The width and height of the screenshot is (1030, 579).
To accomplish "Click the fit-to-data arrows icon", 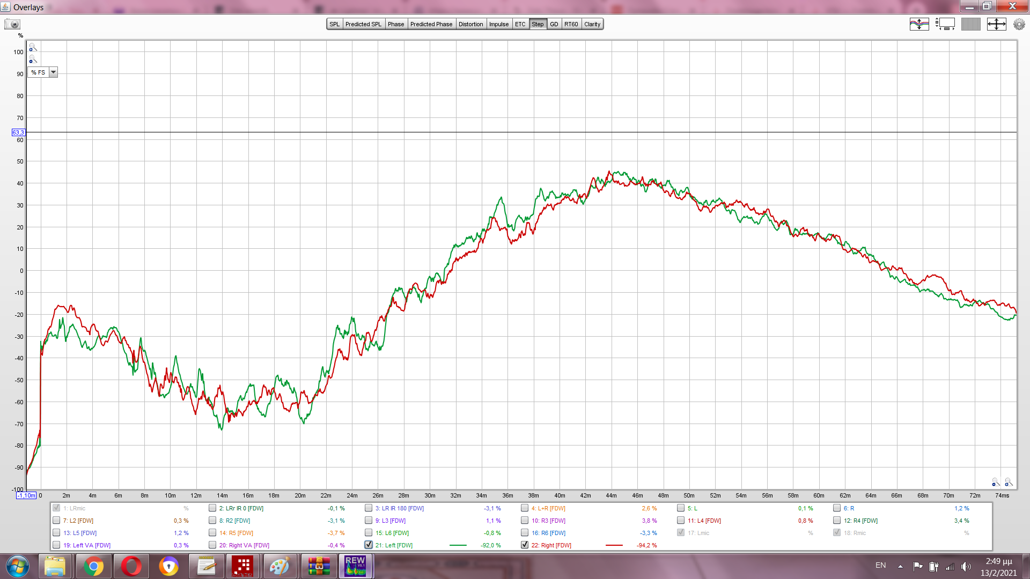I will (996, 24).
